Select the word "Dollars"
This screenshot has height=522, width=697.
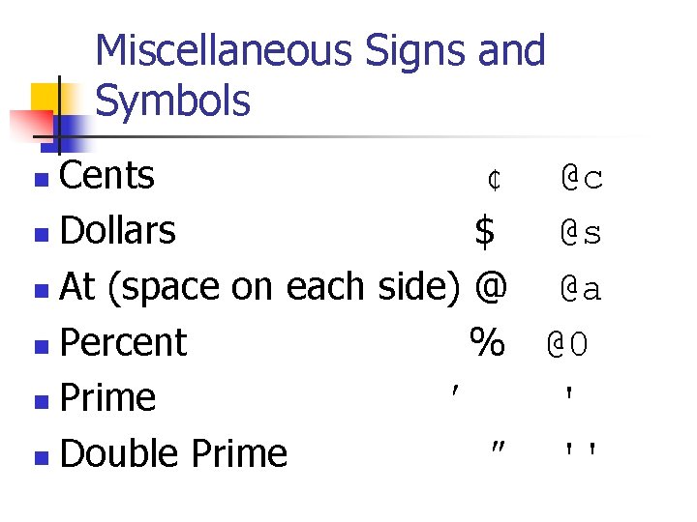pos(117,231)
